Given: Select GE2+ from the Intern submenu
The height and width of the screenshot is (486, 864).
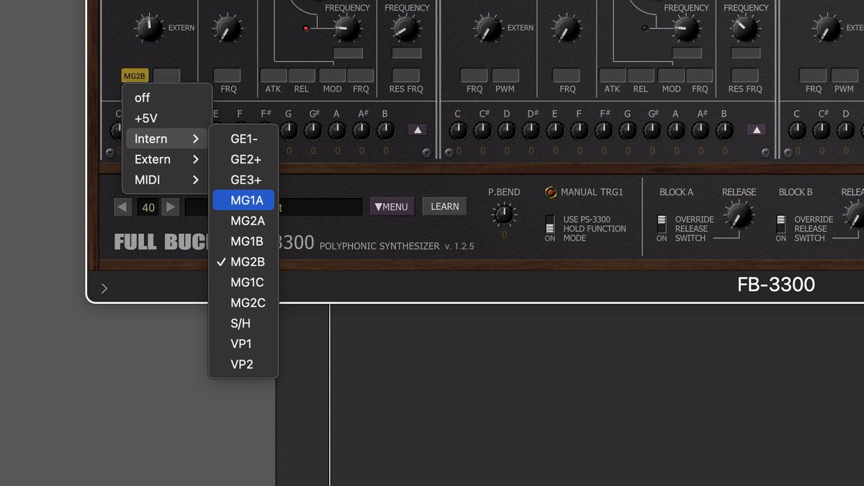Looking at the screenshot, I should [243, 160].
